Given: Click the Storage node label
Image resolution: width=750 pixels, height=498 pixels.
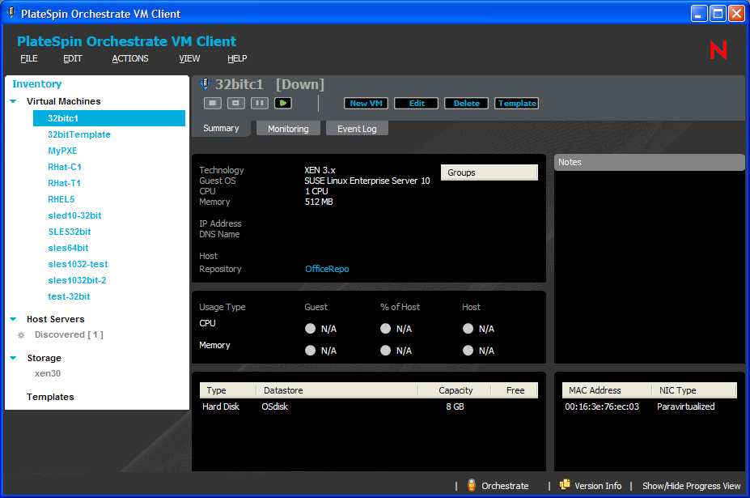Looking at the screenshot, I should [x=44, y=358].
